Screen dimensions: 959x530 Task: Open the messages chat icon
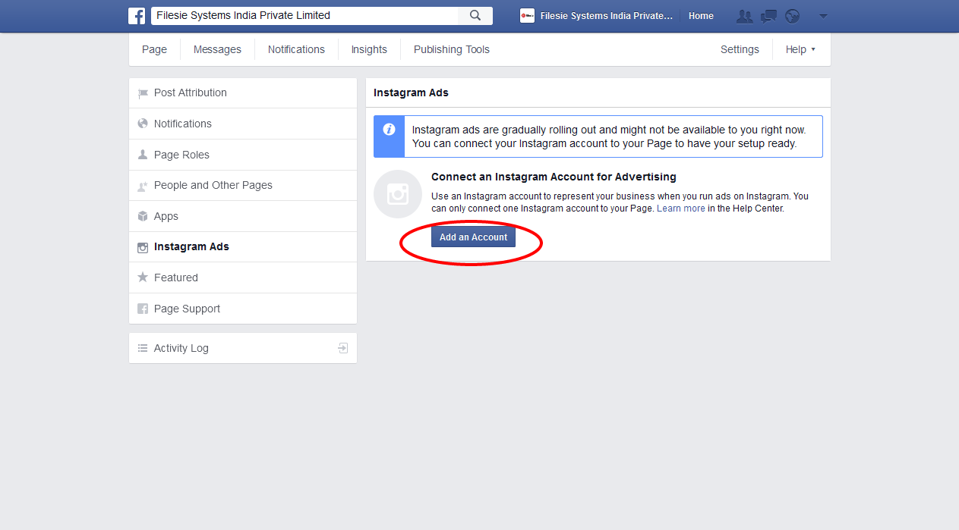coord(768,16)
